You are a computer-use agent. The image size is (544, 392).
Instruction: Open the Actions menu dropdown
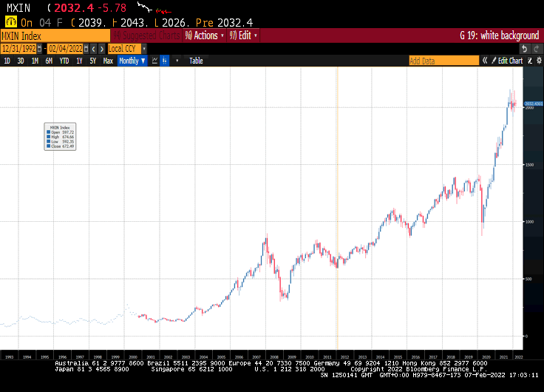coord(204,36)
